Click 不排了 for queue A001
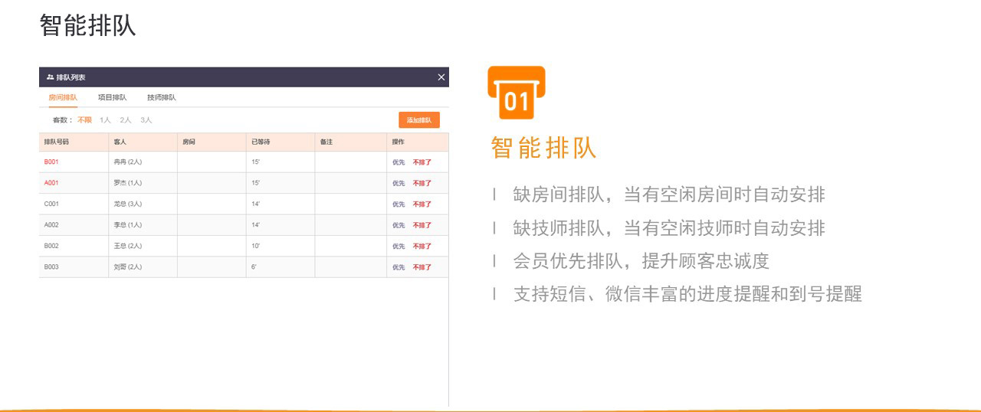The image size is (981, 412). [x=422, y=183]
